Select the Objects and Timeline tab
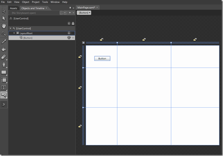 click(33, 8)
